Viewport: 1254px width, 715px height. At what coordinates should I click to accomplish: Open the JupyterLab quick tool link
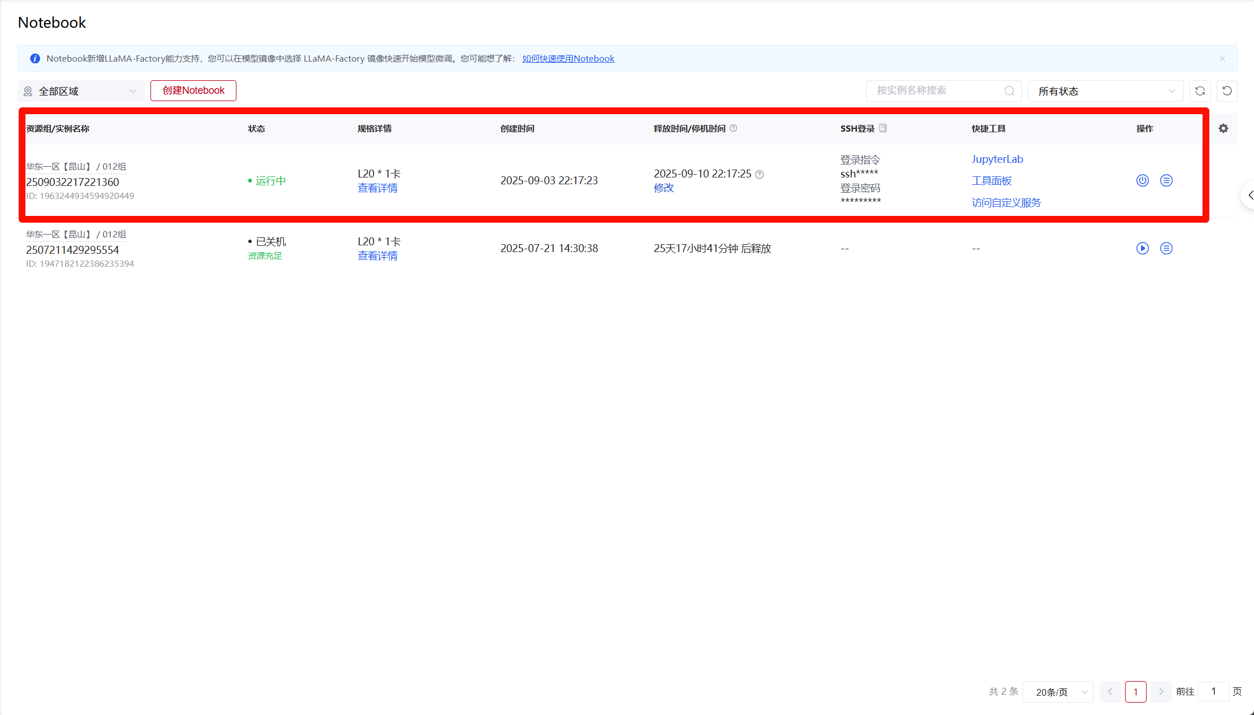click(997, 159)
